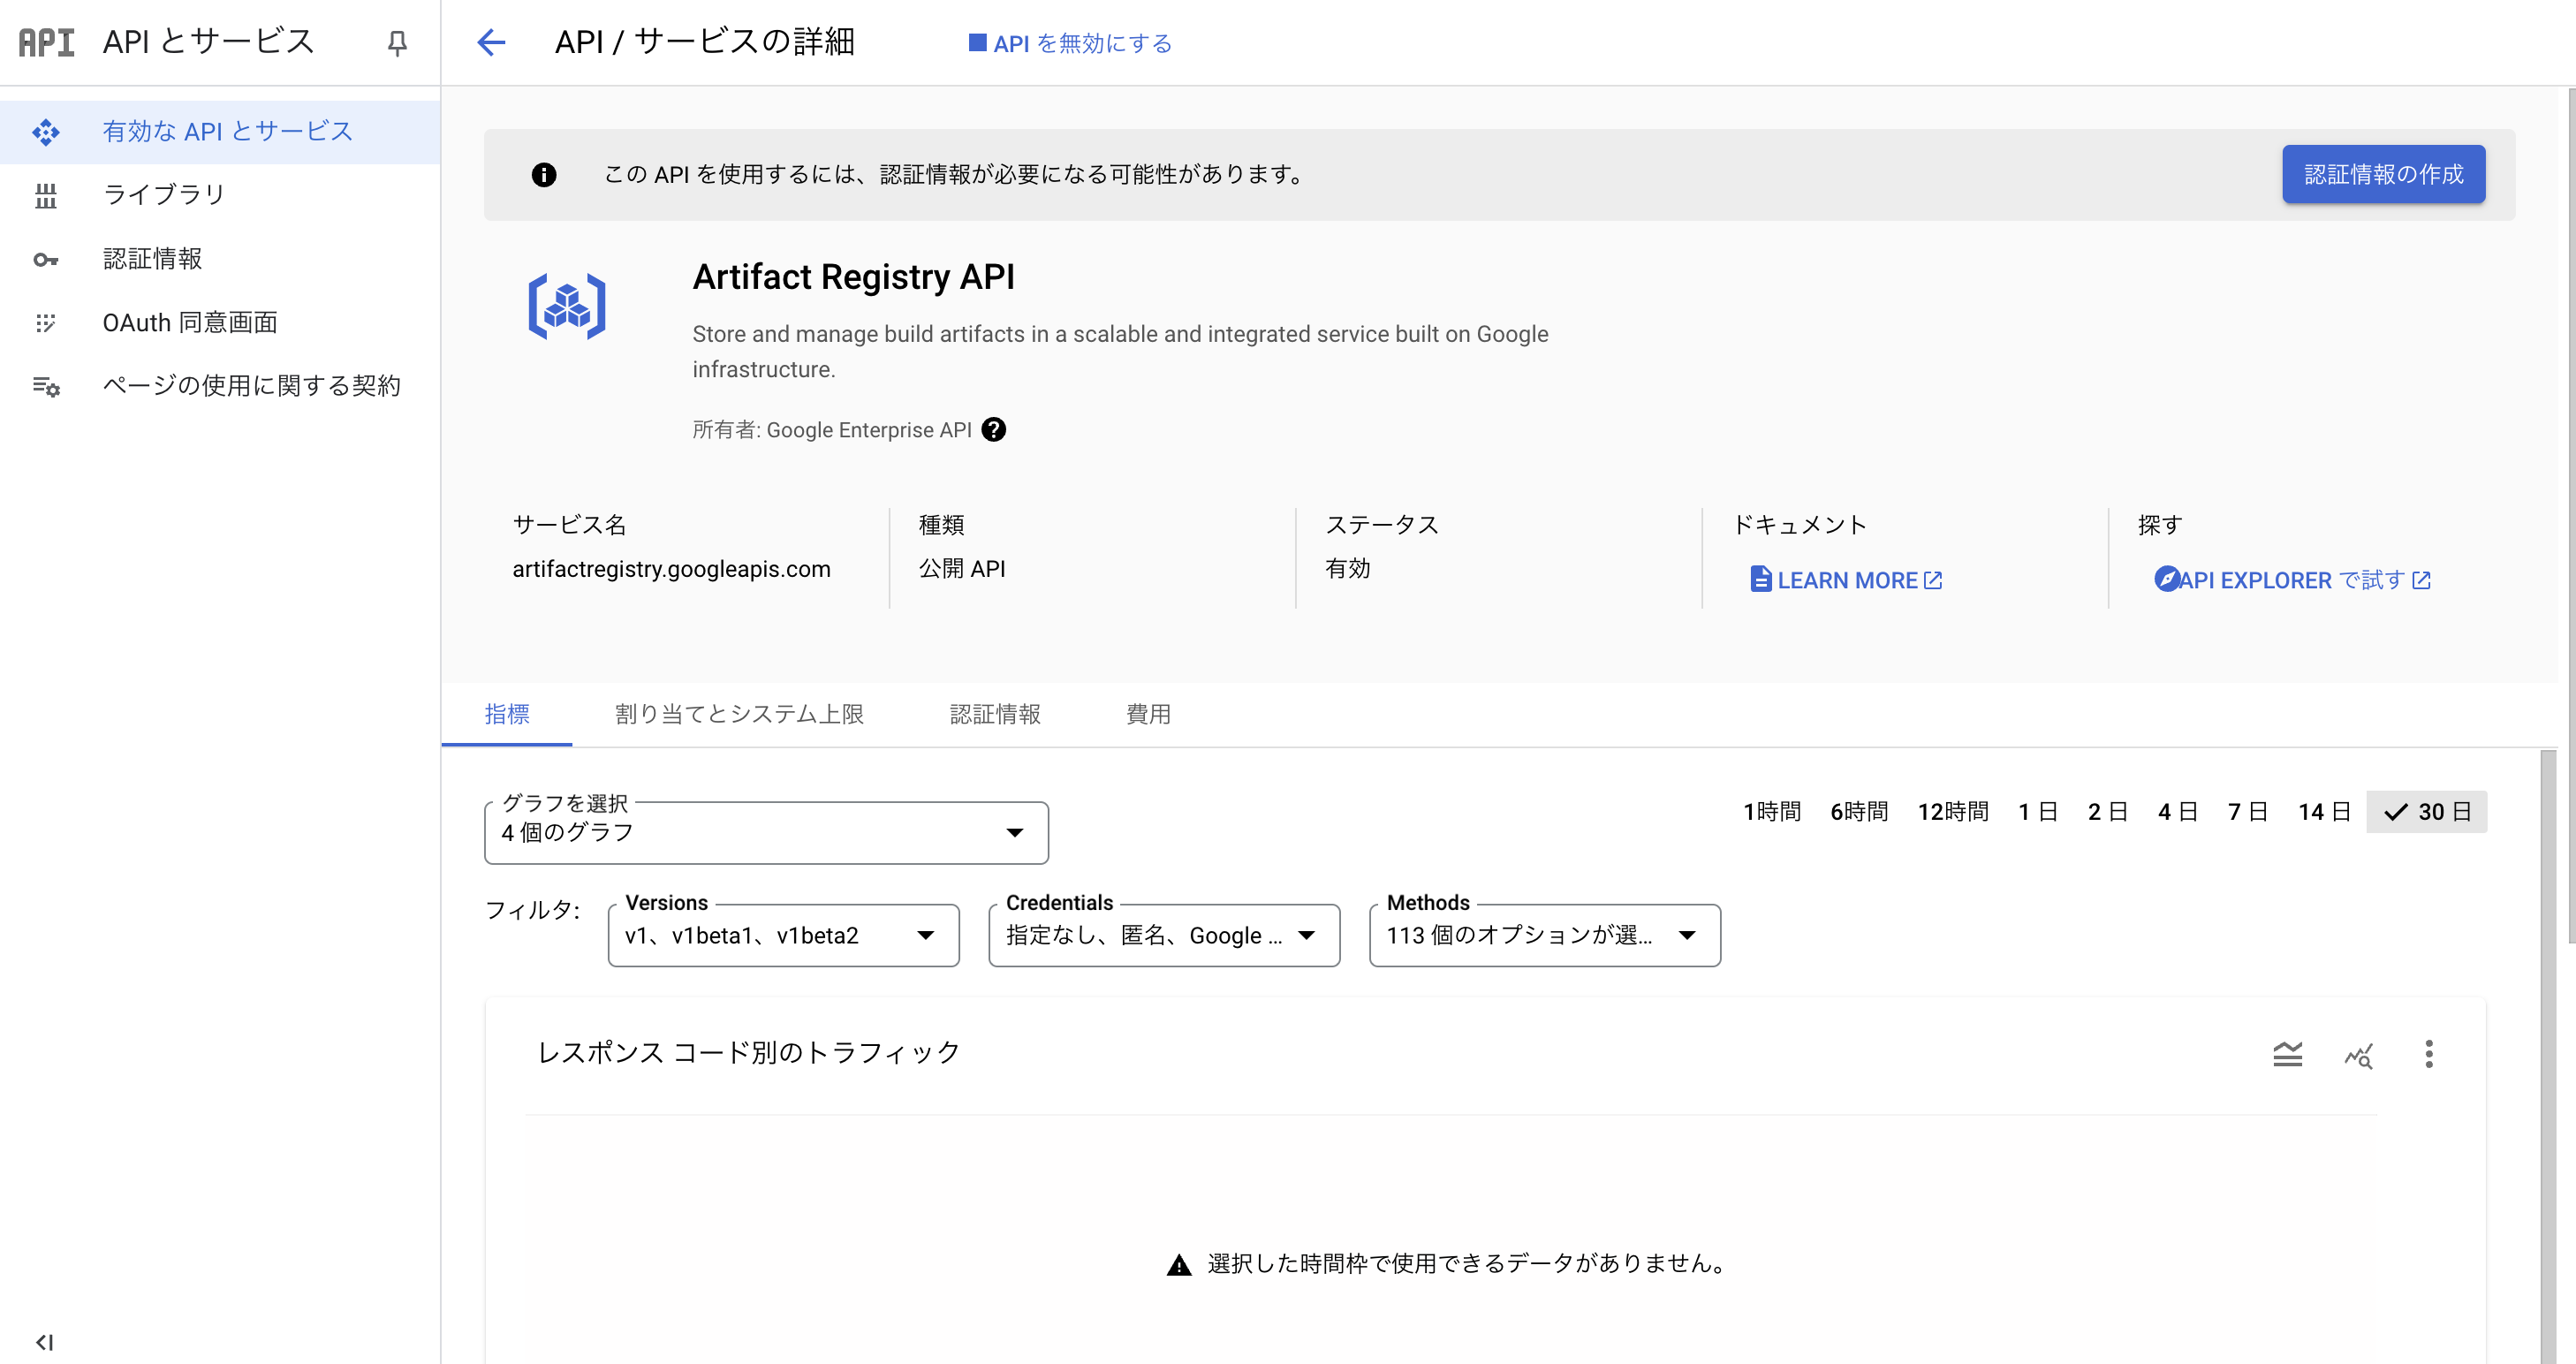
Task: Open the グラフを選択 dropdown
Action: (766, 833)
